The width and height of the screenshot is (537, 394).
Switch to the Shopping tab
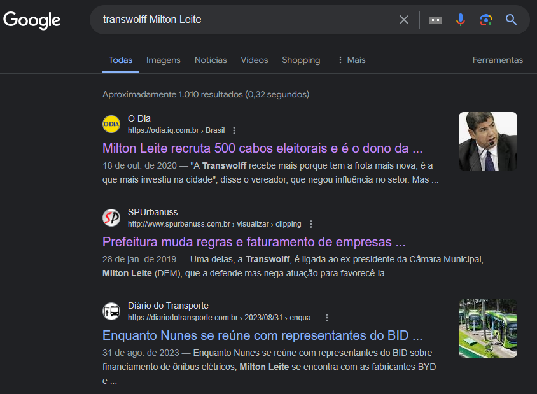(x=301, y=60)
